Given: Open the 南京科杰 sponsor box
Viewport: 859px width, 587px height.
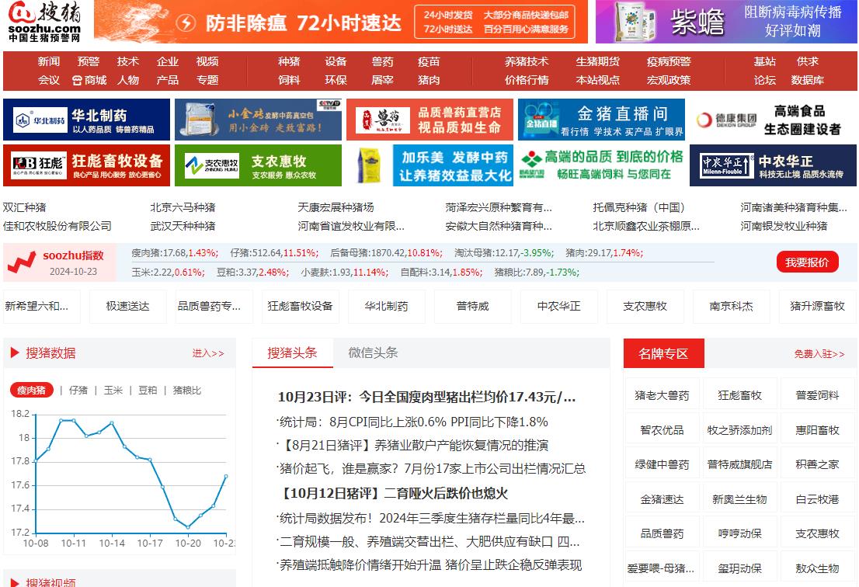Looking at the screenshot, I should [732, 306].
